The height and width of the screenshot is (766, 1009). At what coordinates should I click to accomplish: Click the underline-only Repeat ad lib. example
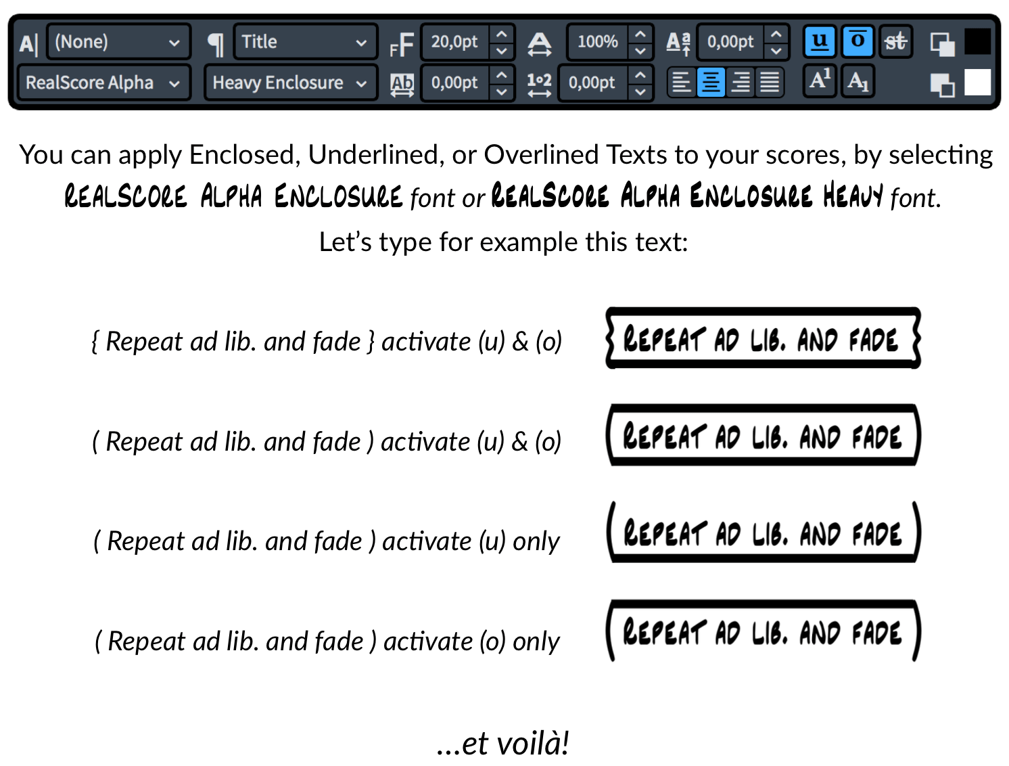[763, 533]
